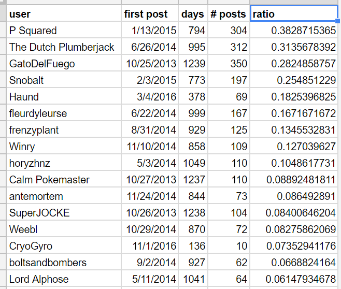Select the 'Winry' user cell
341x289 pixels.
coord(64,147)
